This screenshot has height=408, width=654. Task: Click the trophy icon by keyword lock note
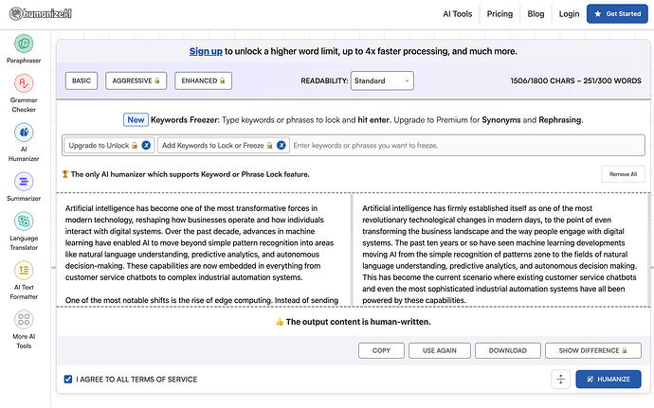65,174
